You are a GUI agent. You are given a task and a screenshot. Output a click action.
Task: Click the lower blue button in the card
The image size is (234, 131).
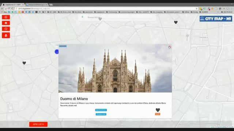click(x=101, y=114)
